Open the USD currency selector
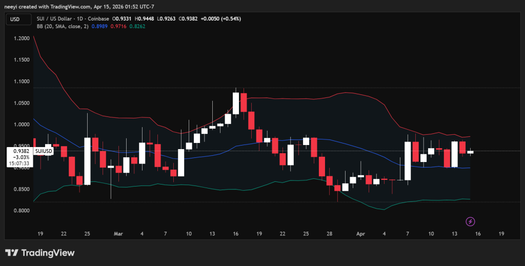Image resolution: width=525 pixels, height=266 pixels. tap(14, 19)
